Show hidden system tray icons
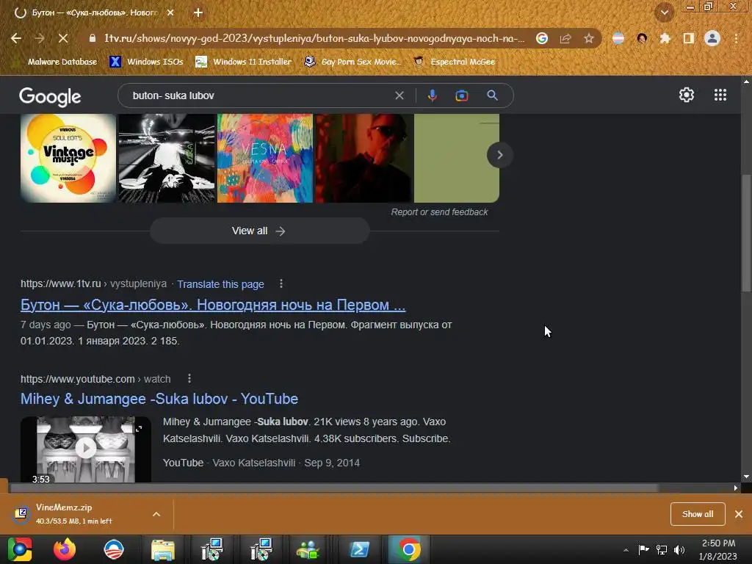752x564 pixels. (x=626, y=550)
